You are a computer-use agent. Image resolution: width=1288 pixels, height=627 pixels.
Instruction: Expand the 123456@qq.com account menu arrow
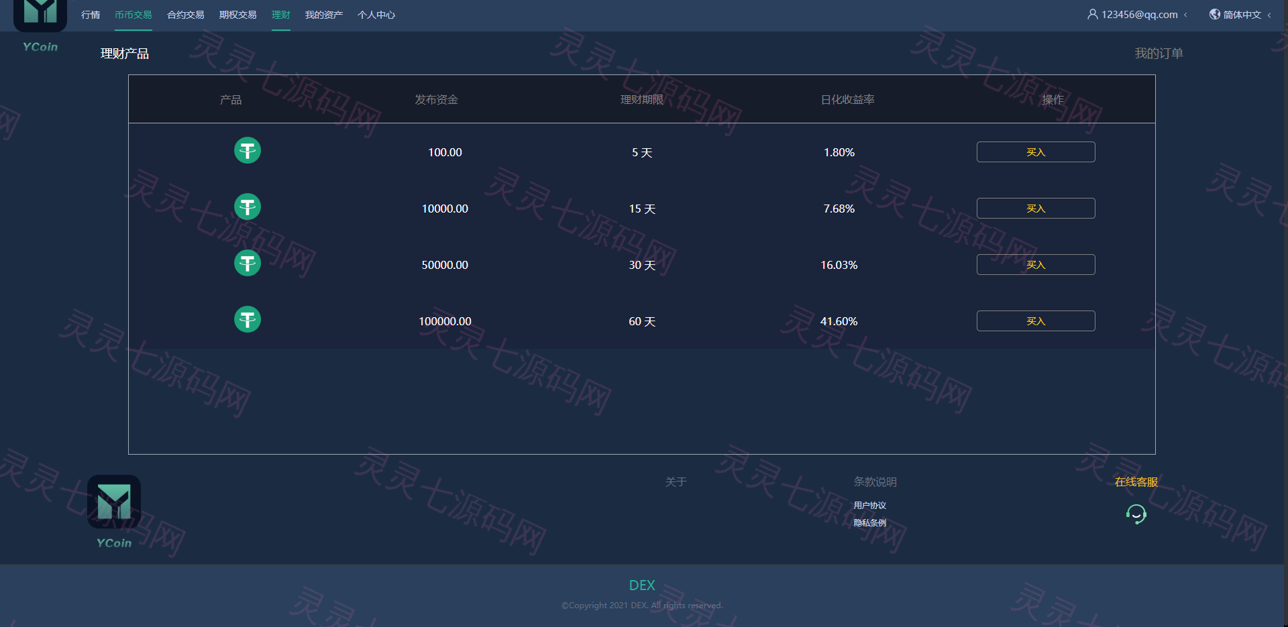coord(1185,15)
